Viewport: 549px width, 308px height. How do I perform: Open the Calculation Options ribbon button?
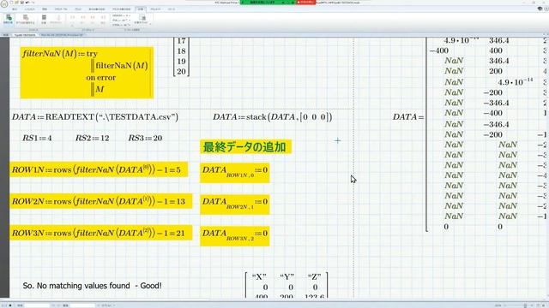[x=142, y=19]
